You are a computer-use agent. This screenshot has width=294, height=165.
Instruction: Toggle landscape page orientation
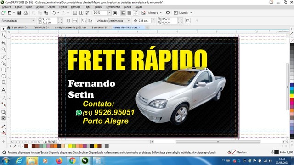point(75,21)
